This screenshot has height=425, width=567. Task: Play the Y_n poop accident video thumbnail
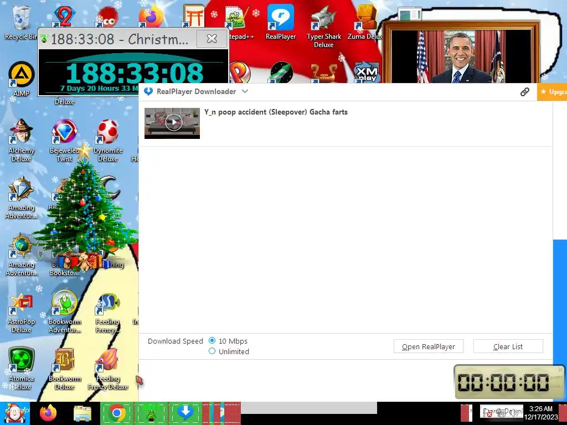click(x=172, y=123)
